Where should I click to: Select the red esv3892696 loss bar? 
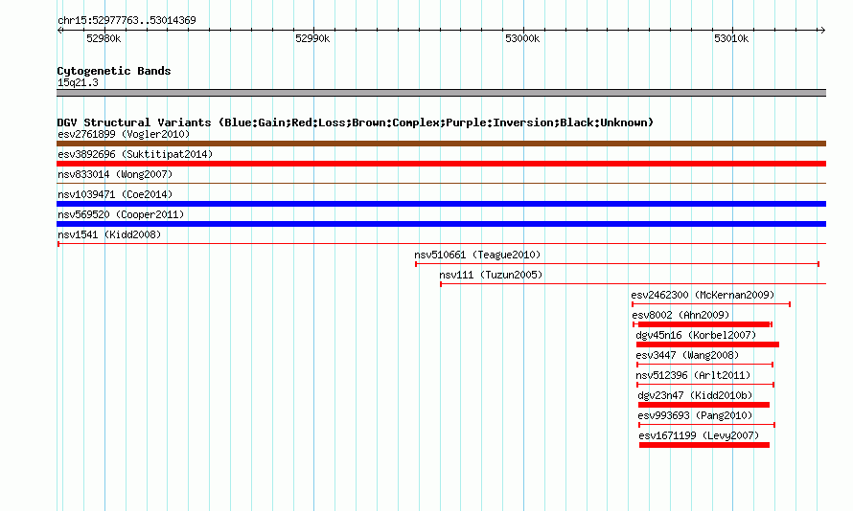pyautogui.click(x=441, y=164)
